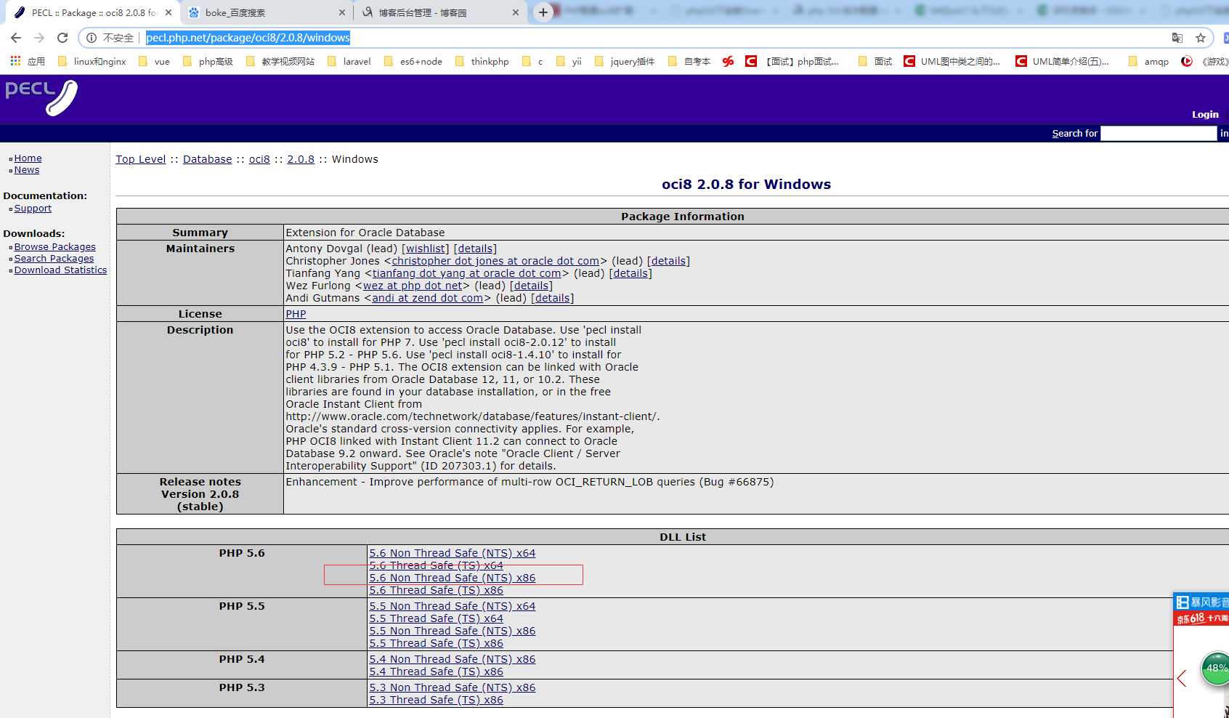Viewport: 1229px width, 718px height.
Task: Download 5.3 Non Thread Safe (NTS) x86
Action: 453,687
